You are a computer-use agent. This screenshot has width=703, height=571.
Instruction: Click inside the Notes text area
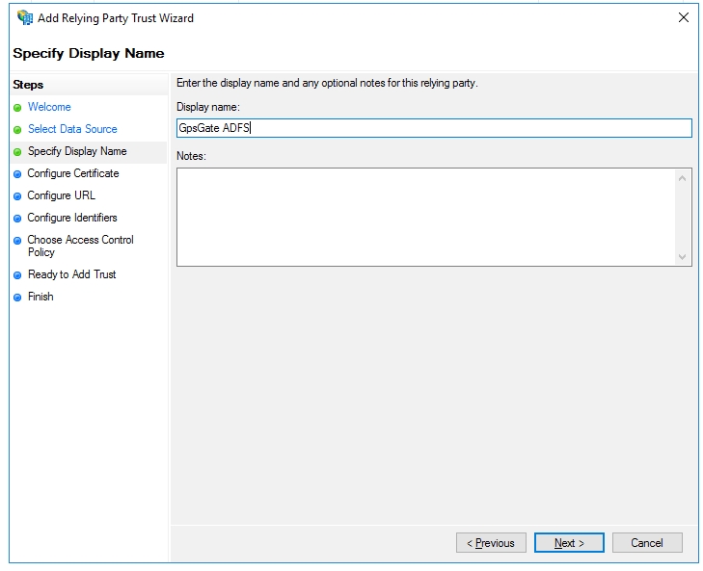426,218
